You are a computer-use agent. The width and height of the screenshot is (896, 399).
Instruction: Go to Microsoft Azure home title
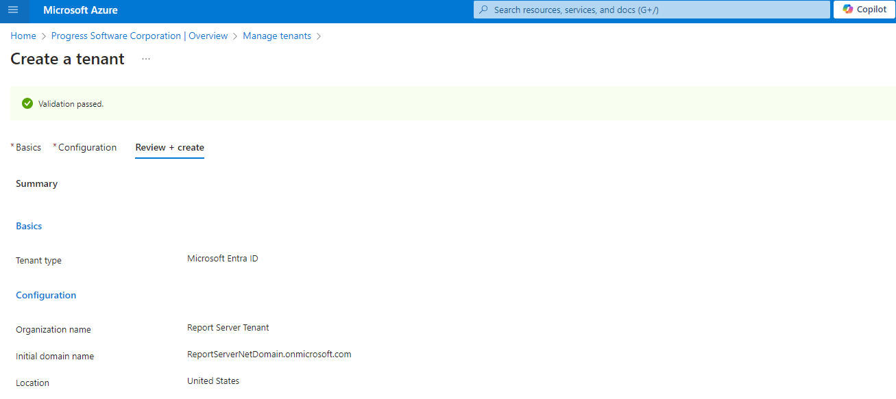[x=80, y=10]
